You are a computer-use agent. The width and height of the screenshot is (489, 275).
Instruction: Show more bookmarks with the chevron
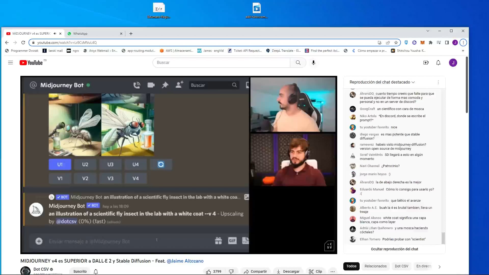point(463,51)
